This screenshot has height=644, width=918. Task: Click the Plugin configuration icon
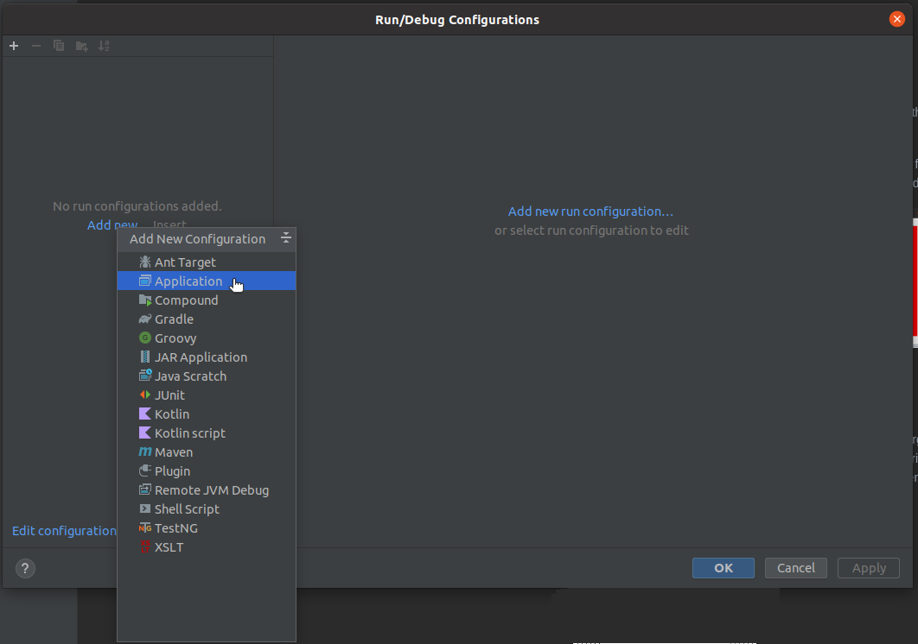(144, 470)
